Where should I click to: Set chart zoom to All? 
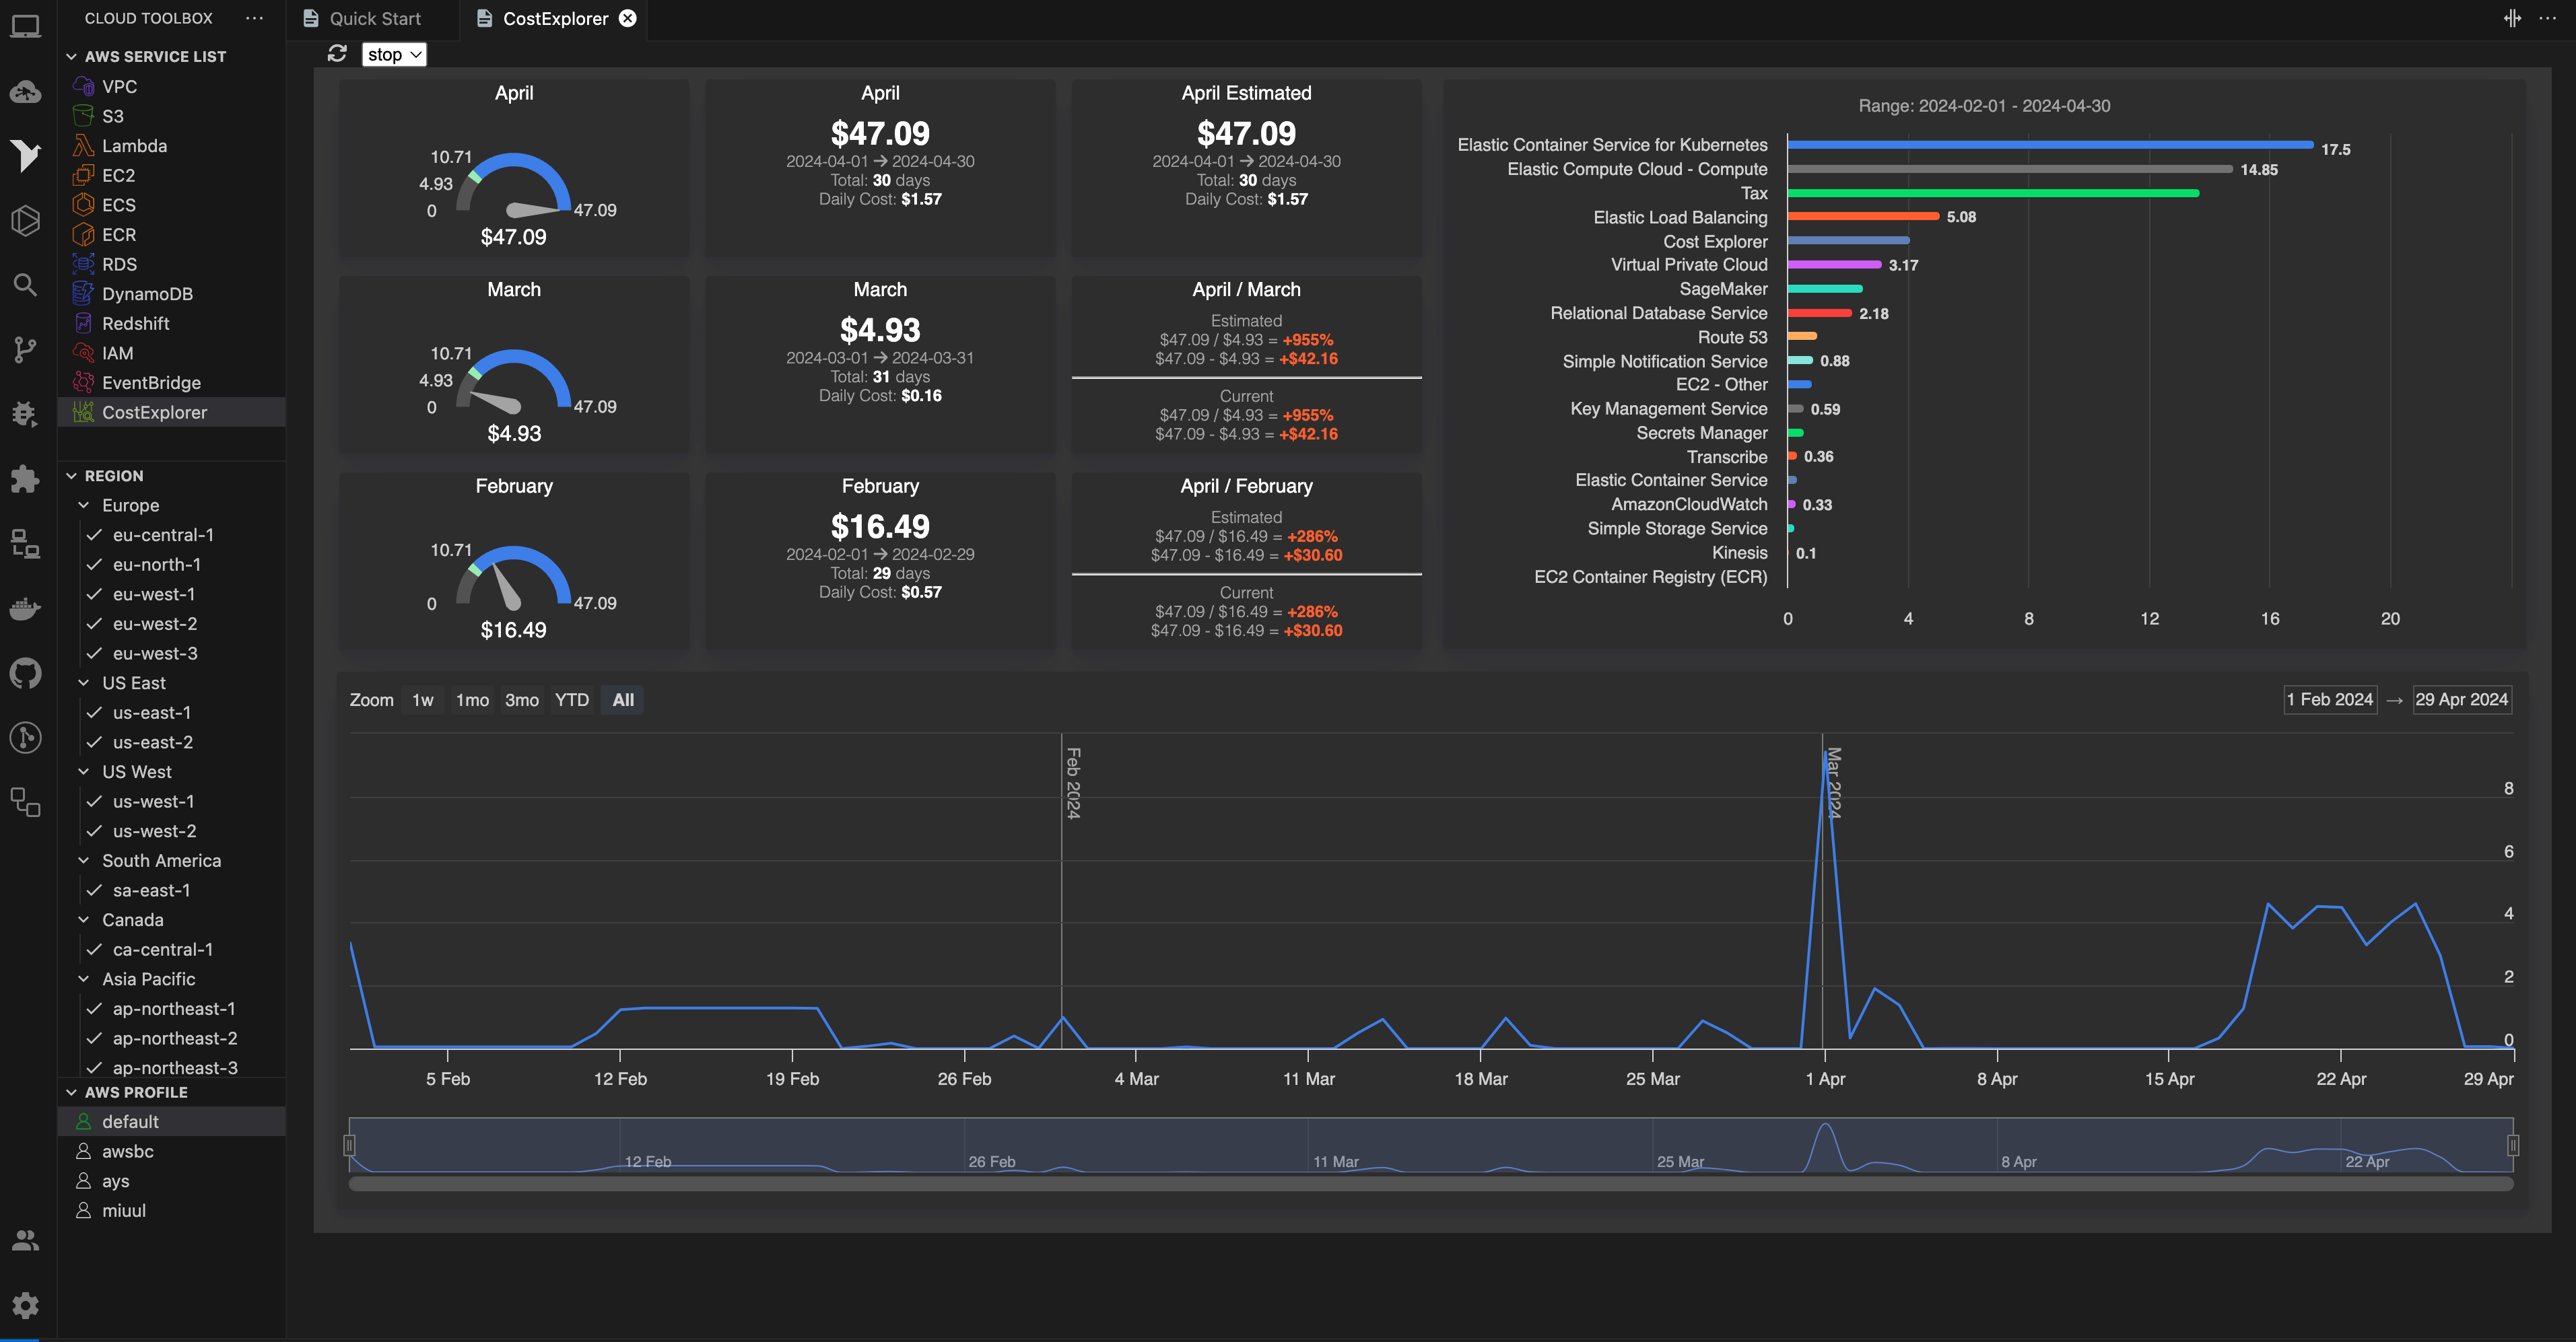[x=623, y=699]
